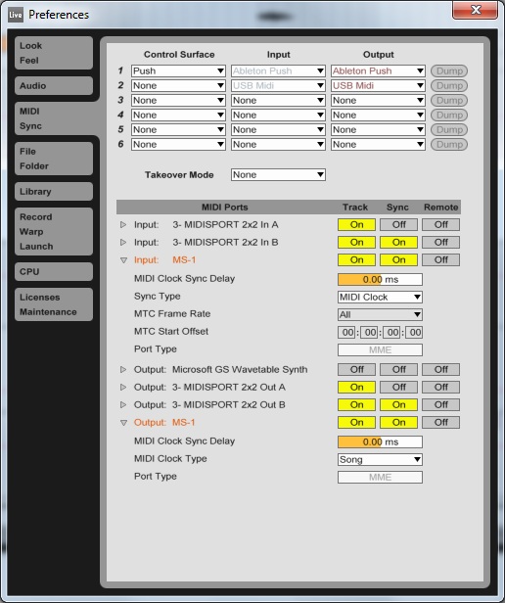Collapse the Input MS-1 section

(123, 260)
